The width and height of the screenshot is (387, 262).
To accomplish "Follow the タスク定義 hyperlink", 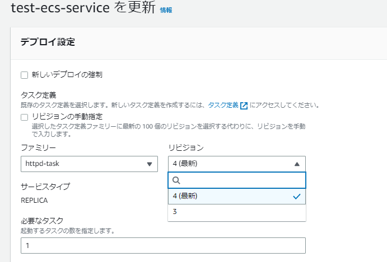I will [x=223, y=106].
